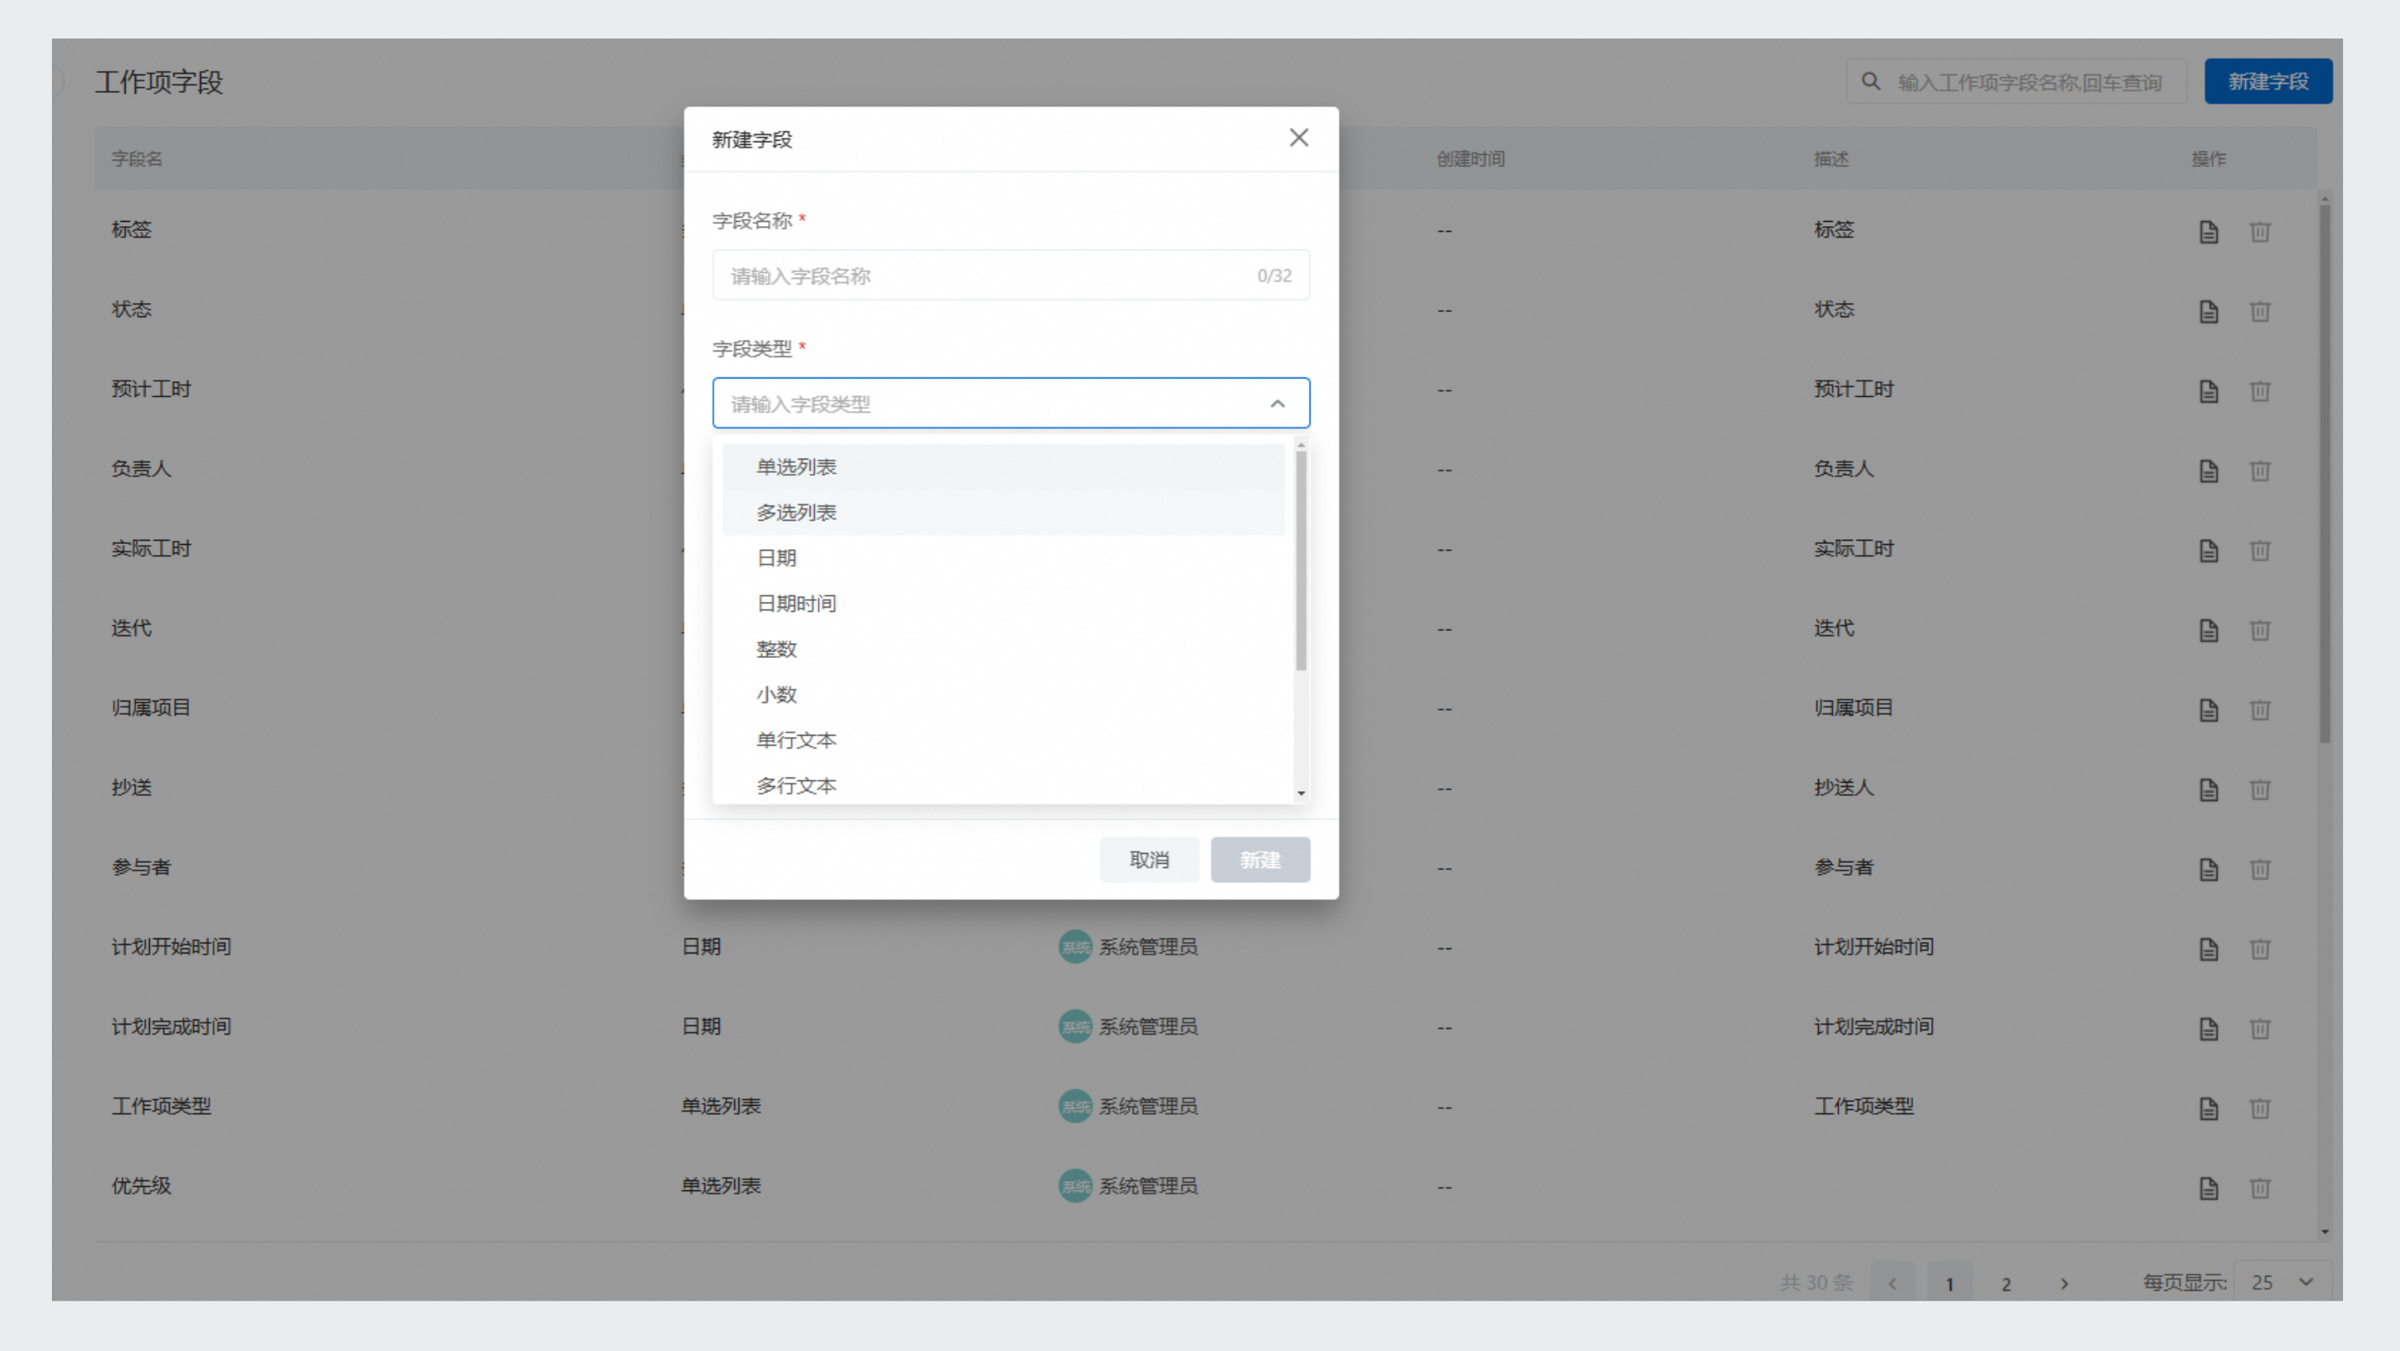Image resolution: width=2400 pixels, height=1351 pixels.
Task: Click trash icon in 实际工时 row
Action: (x=2259, y=550)
